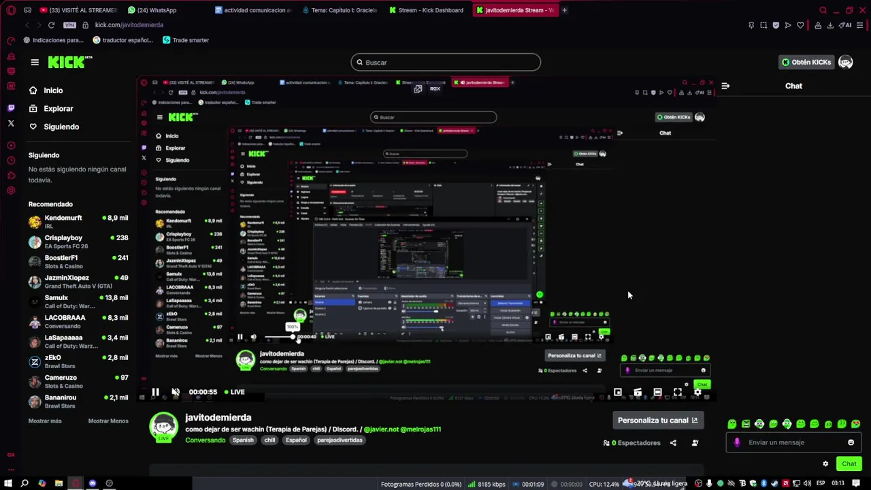Open Trade smarter bookmark

point(186,40)
